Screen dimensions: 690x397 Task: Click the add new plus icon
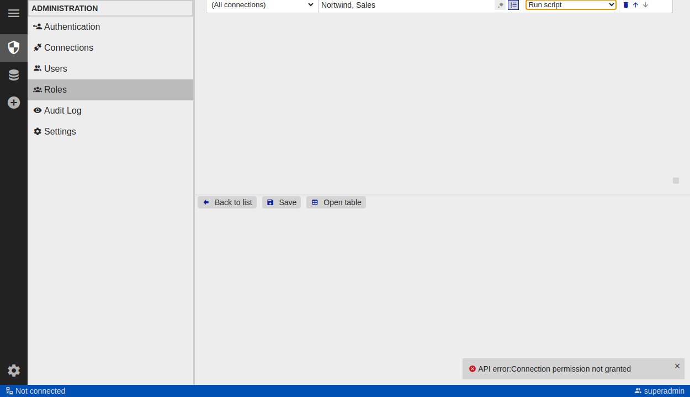[14, 103]
